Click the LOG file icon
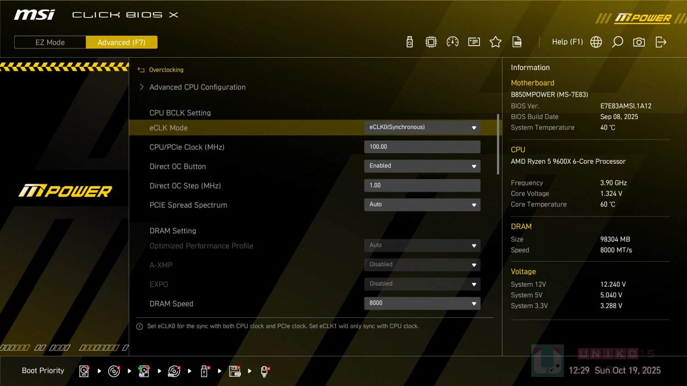The width and height of the screenshot is (687, 386). (517, 42)
